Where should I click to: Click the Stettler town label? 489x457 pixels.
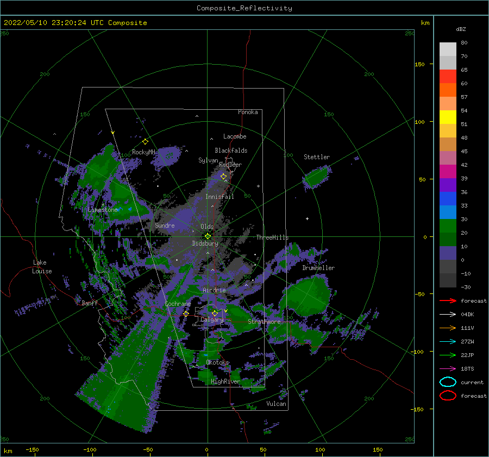[x=317, y=157]
